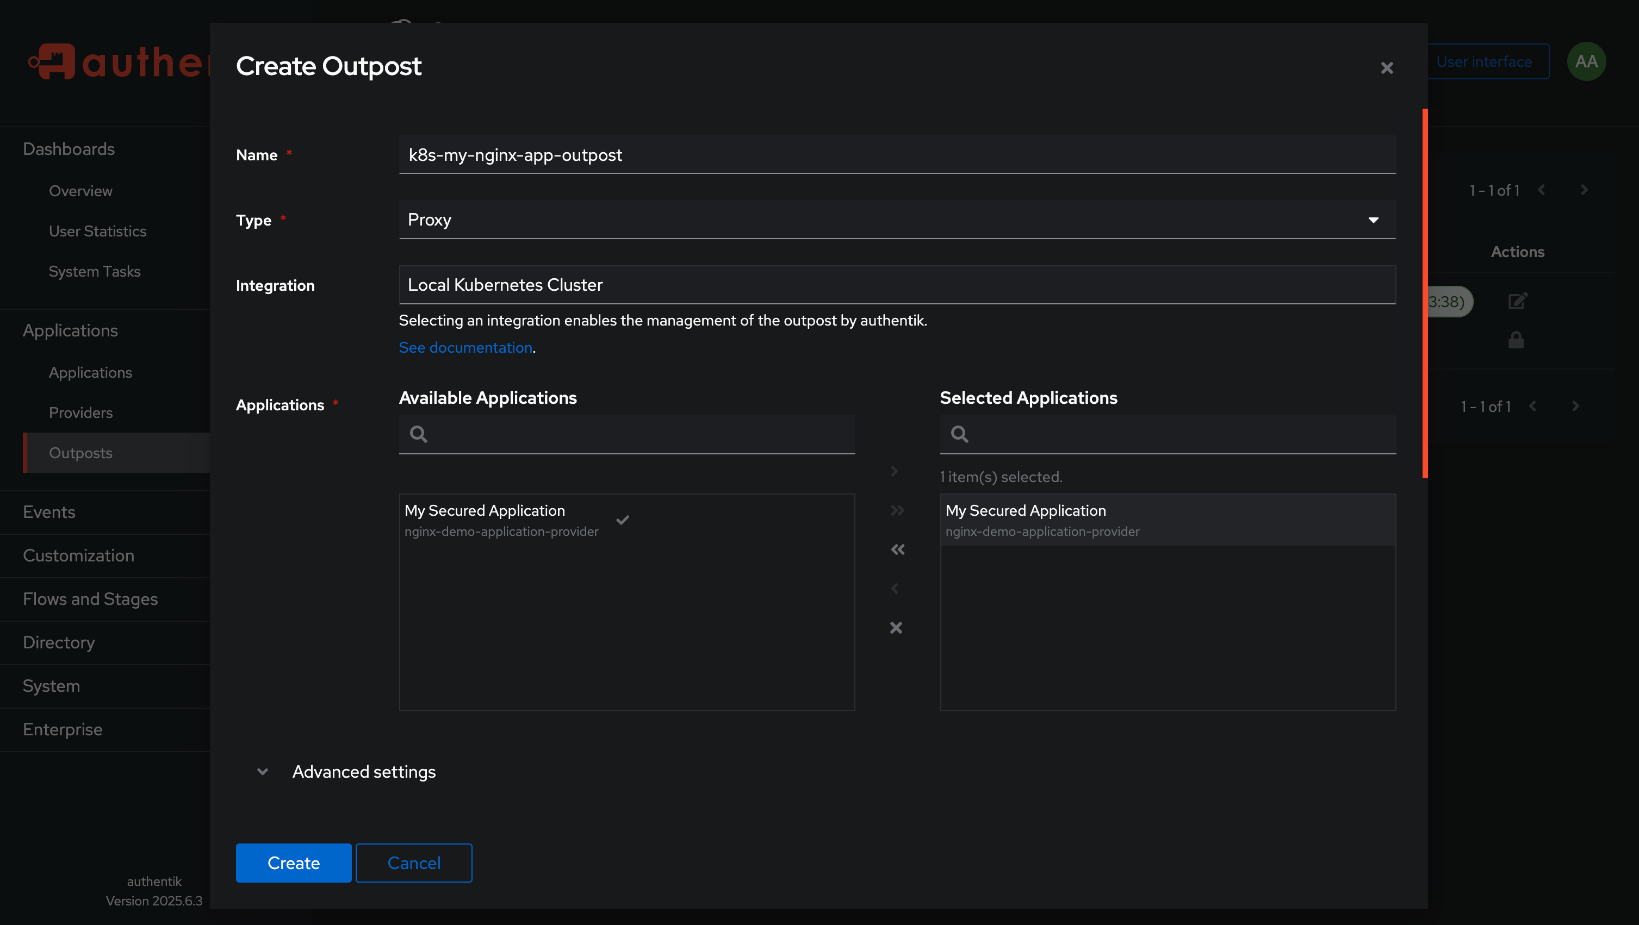Open Overview in the sidebar

pos(81,191)
